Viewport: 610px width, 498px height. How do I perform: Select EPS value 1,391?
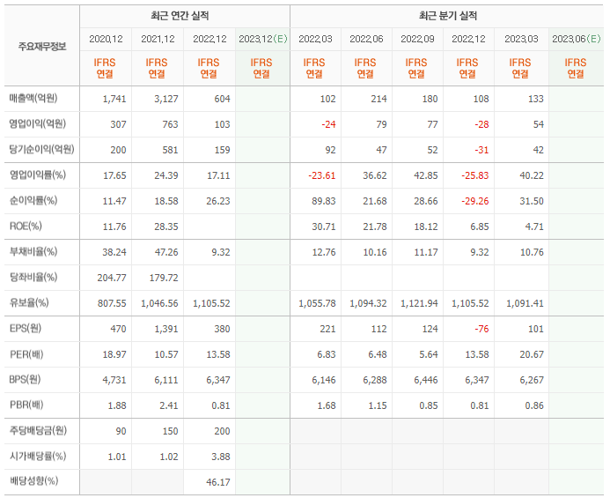point(166,330)
